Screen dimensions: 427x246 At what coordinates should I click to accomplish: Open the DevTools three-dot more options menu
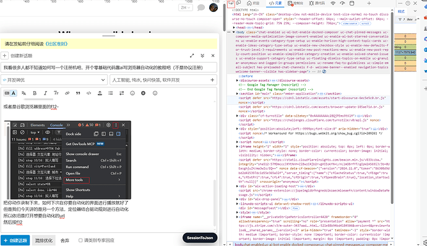click(x=400, y=3)
